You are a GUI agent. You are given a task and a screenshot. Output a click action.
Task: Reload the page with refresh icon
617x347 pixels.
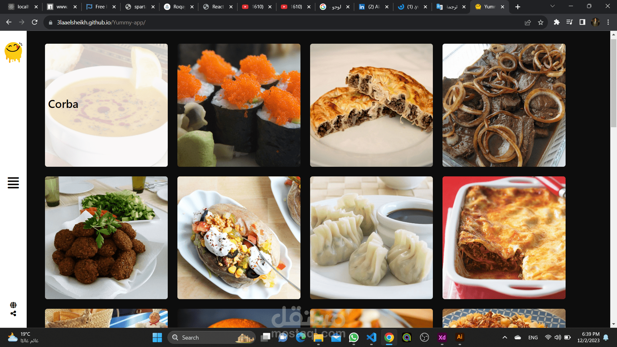tap(35, 22)
